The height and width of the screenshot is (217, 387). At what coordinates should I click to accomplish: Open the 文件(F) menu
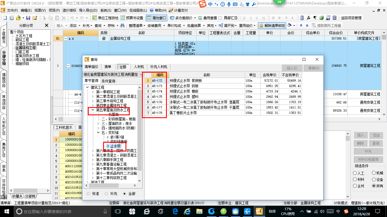coord(12,10)
